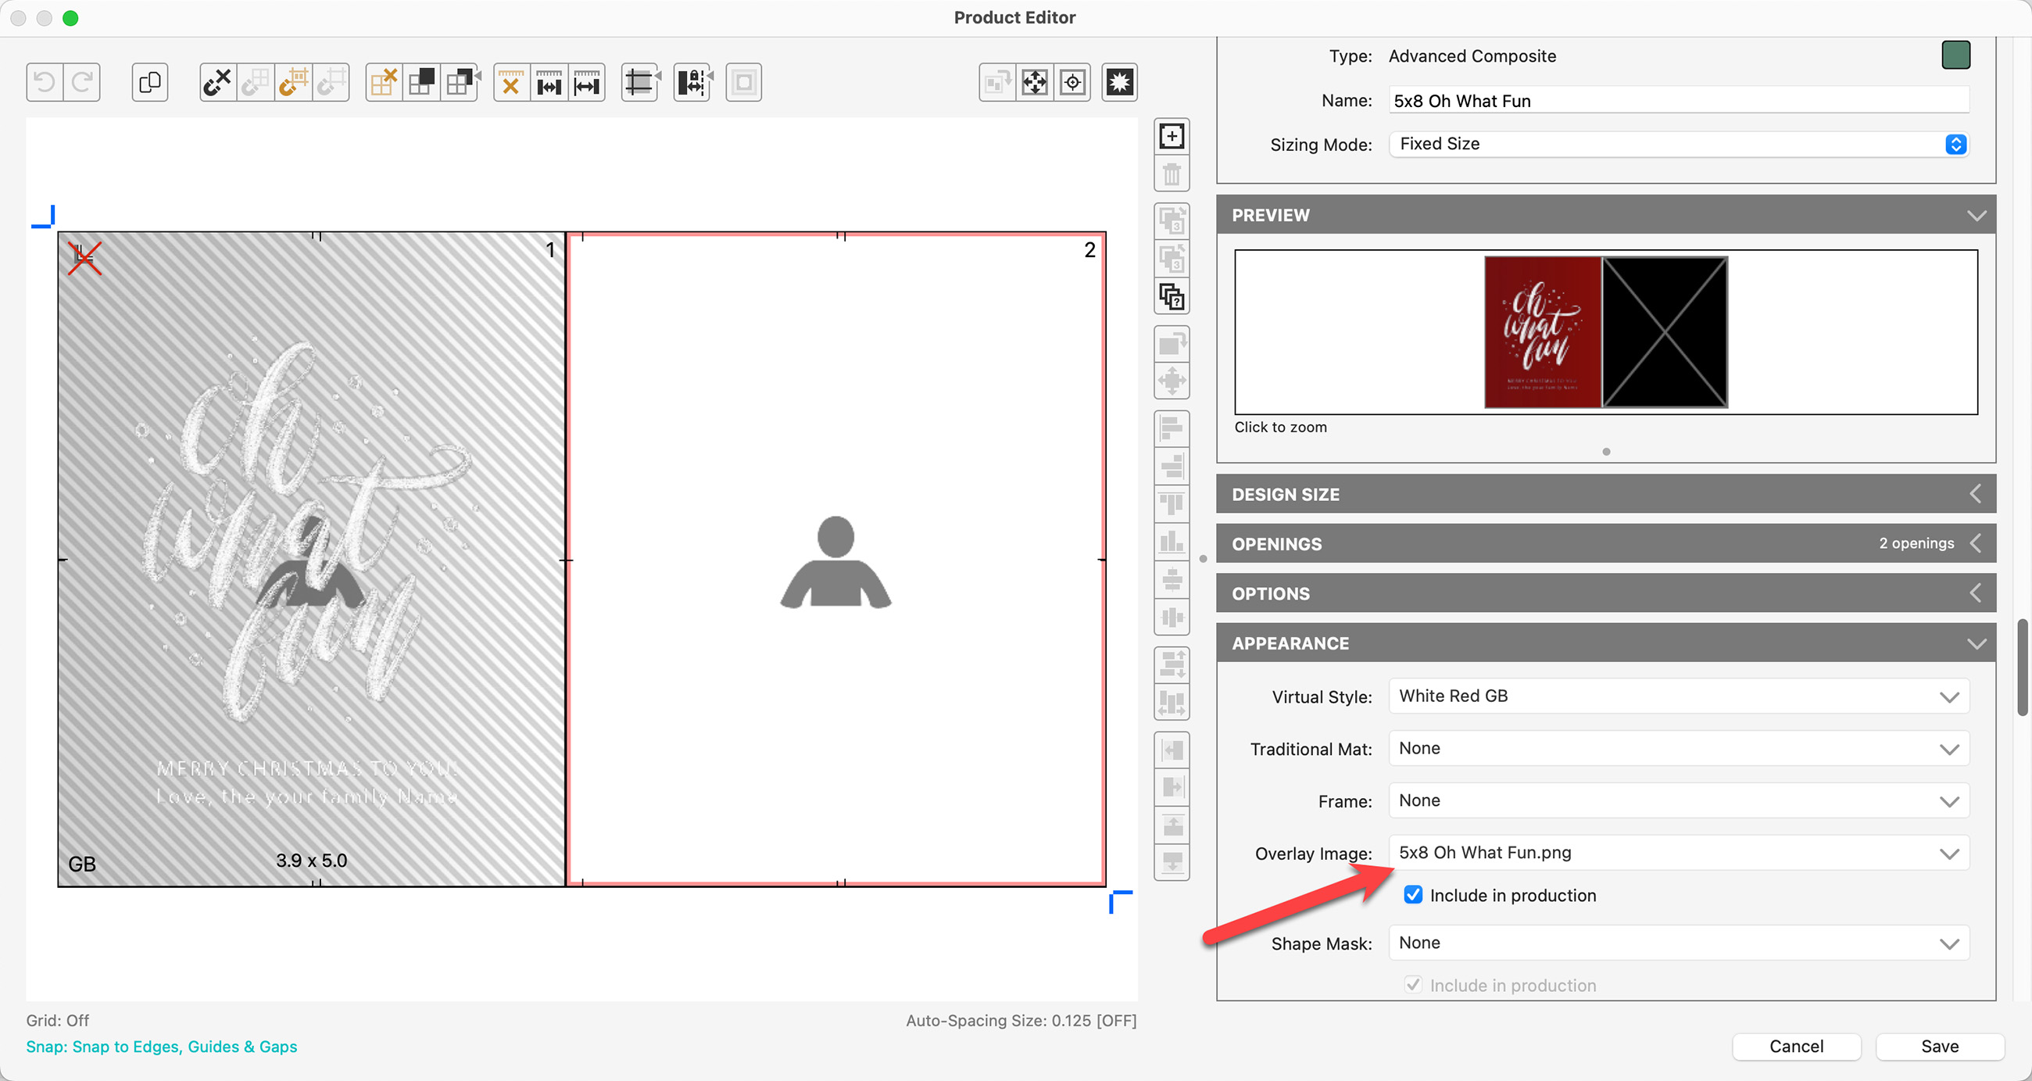
Task: Click the crosshair center target icon
Action: [1072, 82]
